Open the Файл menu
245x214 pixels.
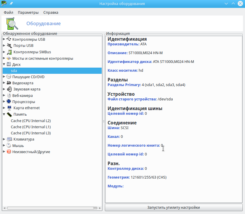point(8,13)
